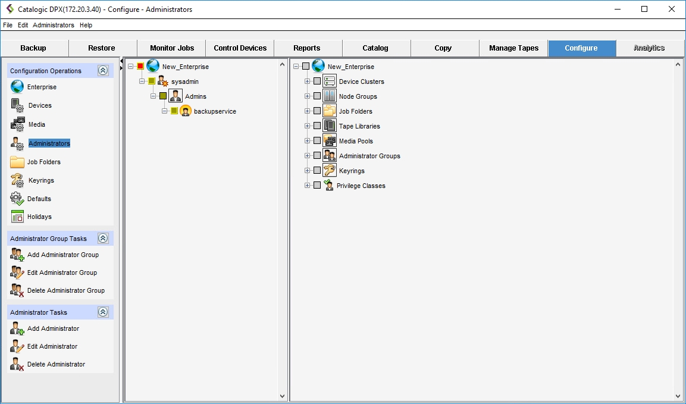Image resolution: width=686 pixels, height=404 pixels.
Task: Click the Edit Administrator link
Action: (52, 346)
